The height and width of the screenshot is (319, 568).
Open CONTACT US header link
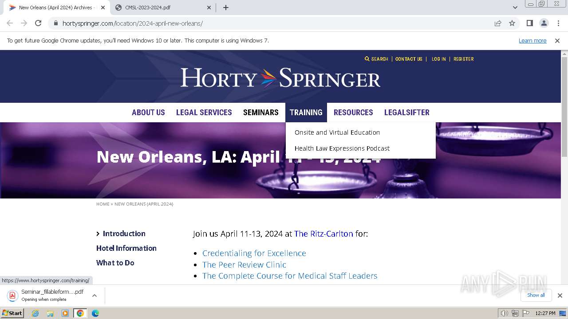[x=409, y=59]
